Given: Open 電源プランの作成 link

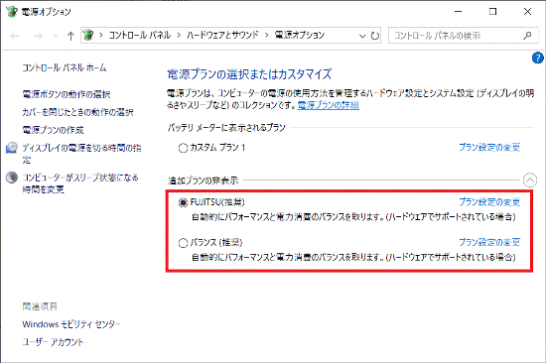Looking at the screenshot, I should point(53,130).
